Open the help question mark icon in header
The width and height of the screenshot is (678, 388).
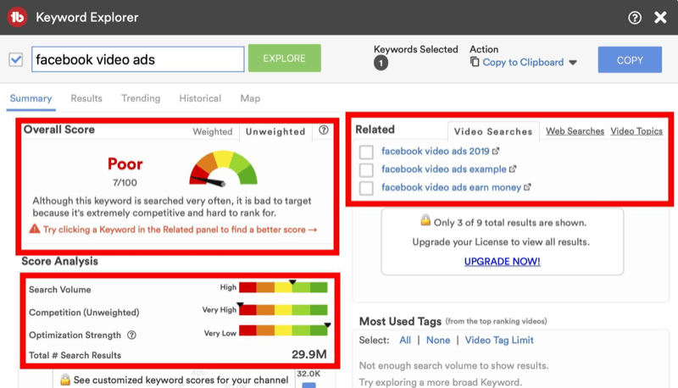tap(634, 18)
